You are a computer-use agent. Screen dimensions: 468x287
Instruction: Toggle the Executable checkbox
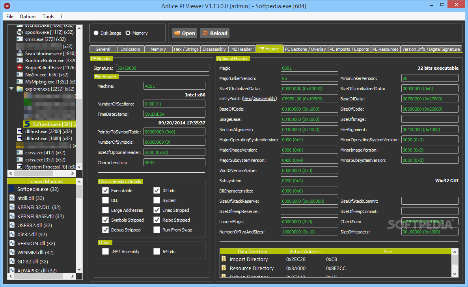coord(105,191)
